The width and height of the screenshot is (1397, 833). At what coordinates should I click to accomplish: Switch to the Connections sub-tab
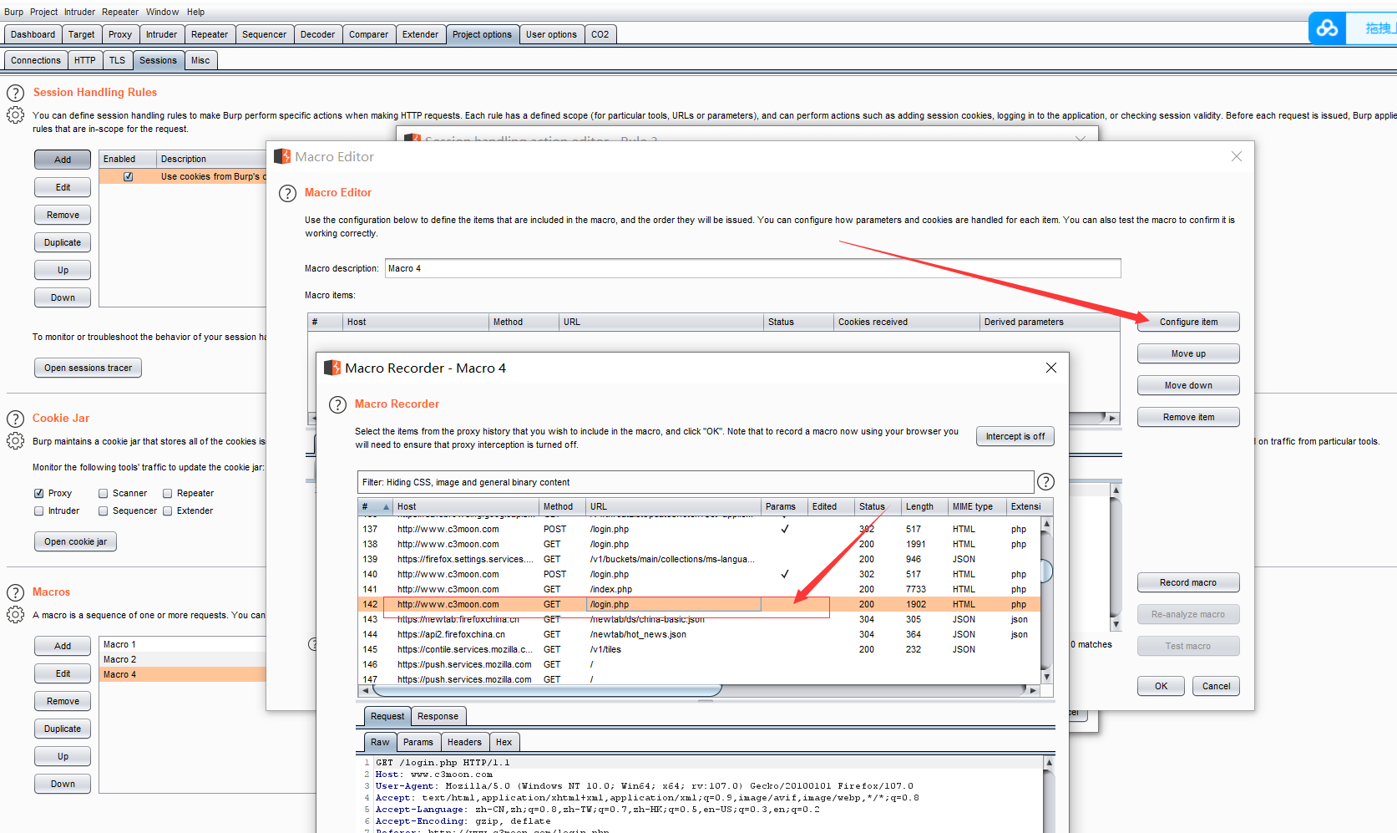tap(36, 60)
